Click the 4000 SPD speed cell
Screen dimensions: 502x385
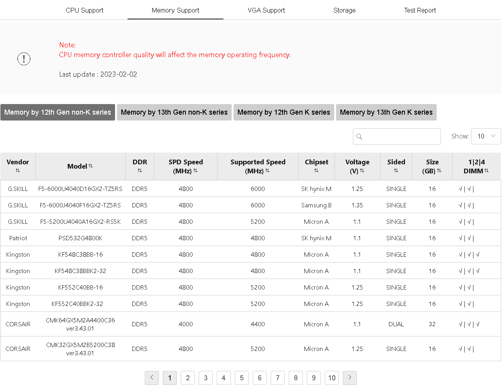click(x=186, y=324)
